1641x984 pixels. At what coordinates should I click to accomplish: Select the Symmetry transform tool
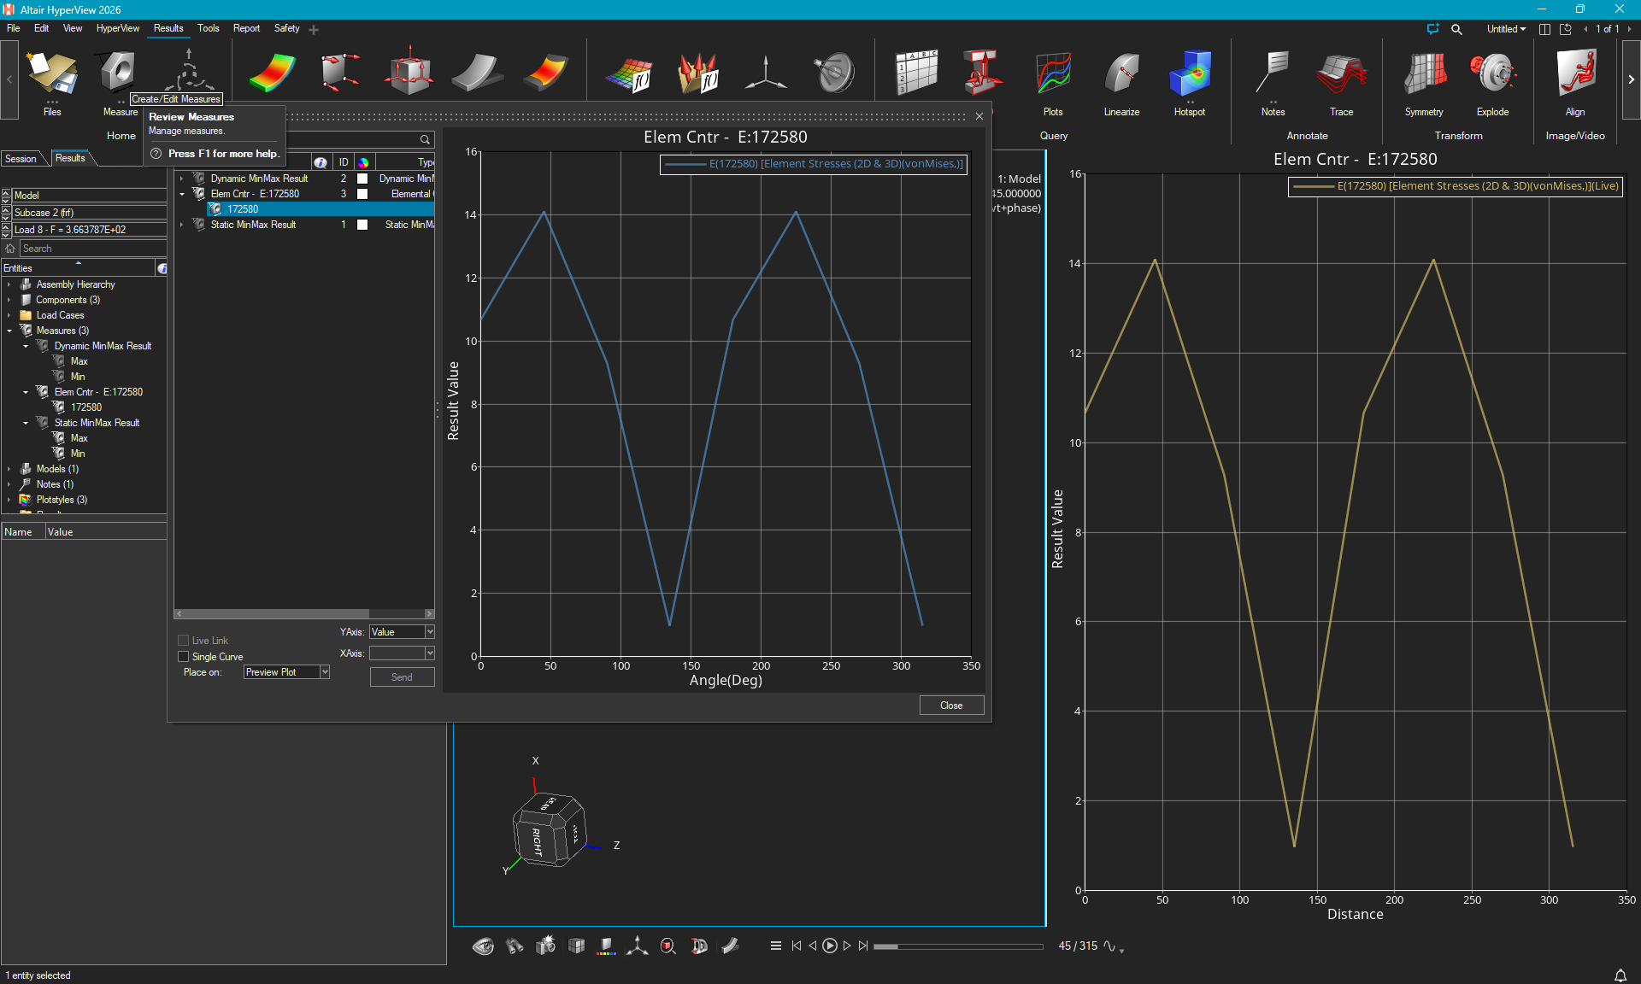click(x=1424, y=82)
